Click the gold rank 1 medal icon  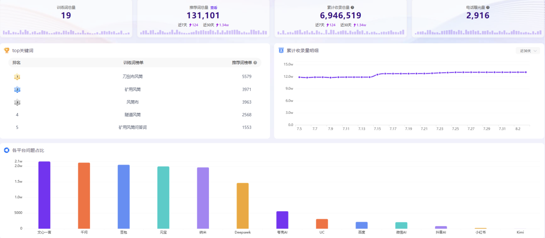[x=17, y=77]
